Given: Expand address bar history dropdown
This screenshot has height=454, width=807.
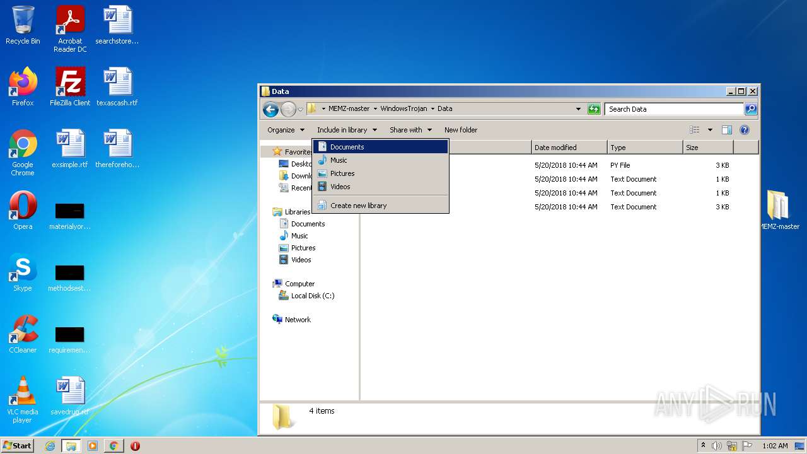Looking at the screenshot, I should 579,109.
